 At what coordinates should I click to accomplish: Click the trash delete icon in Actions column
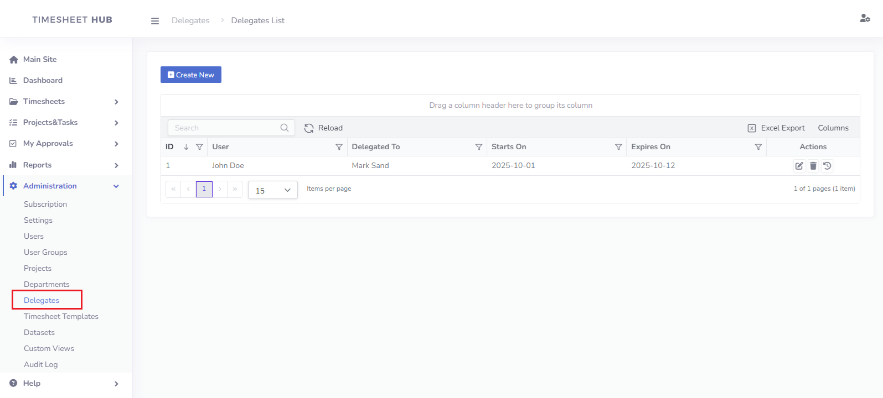(x=813, y=166)
